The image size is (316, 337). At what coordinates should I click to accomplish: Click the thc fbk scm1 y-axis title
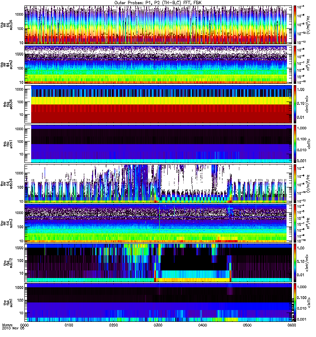coord(8,302)
